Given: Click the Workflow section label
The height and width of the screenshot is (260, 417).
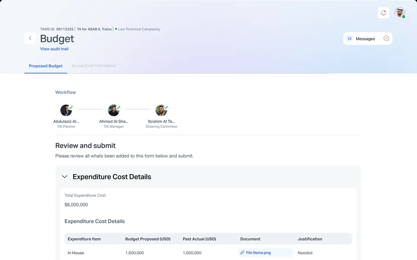Looking at the screenshot, I should pos(66,92).
